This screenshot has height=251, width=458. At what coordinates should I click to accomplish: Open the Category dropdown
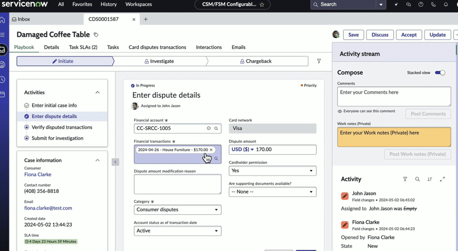(x=178, y=210)
